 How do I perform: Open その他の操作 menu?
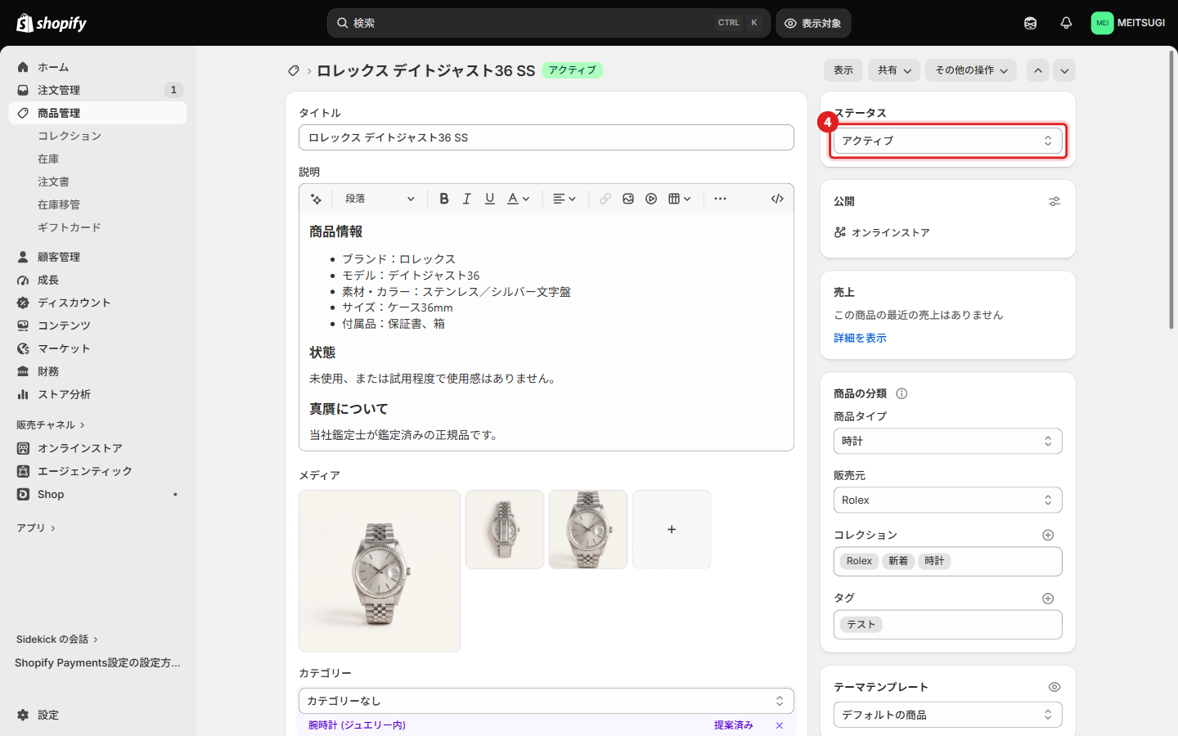click(x=971, y=70)
